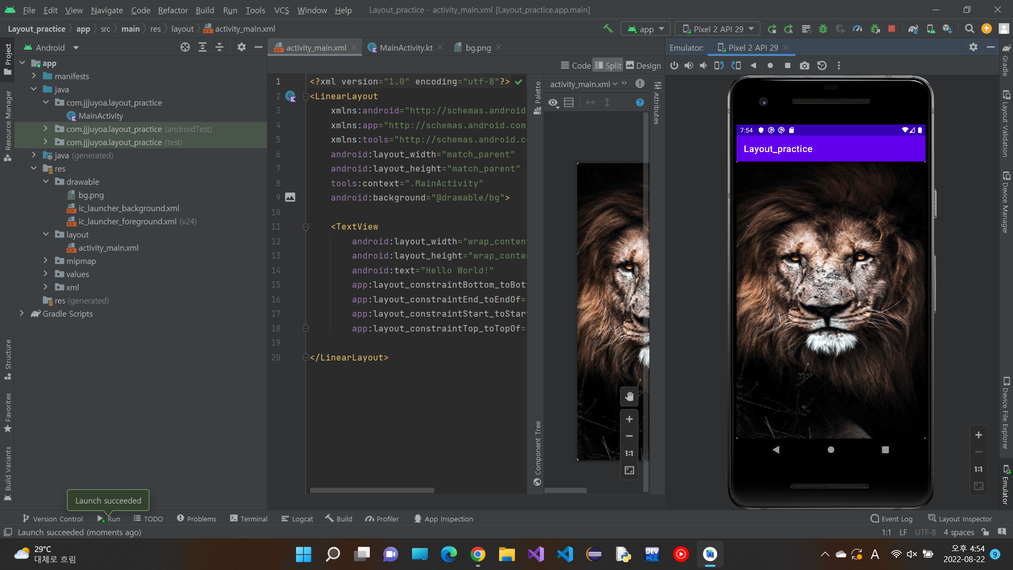The image size is (1013, 570).
Task: Toggle design surface view options eye icon
Action: [x=553, y=103]
